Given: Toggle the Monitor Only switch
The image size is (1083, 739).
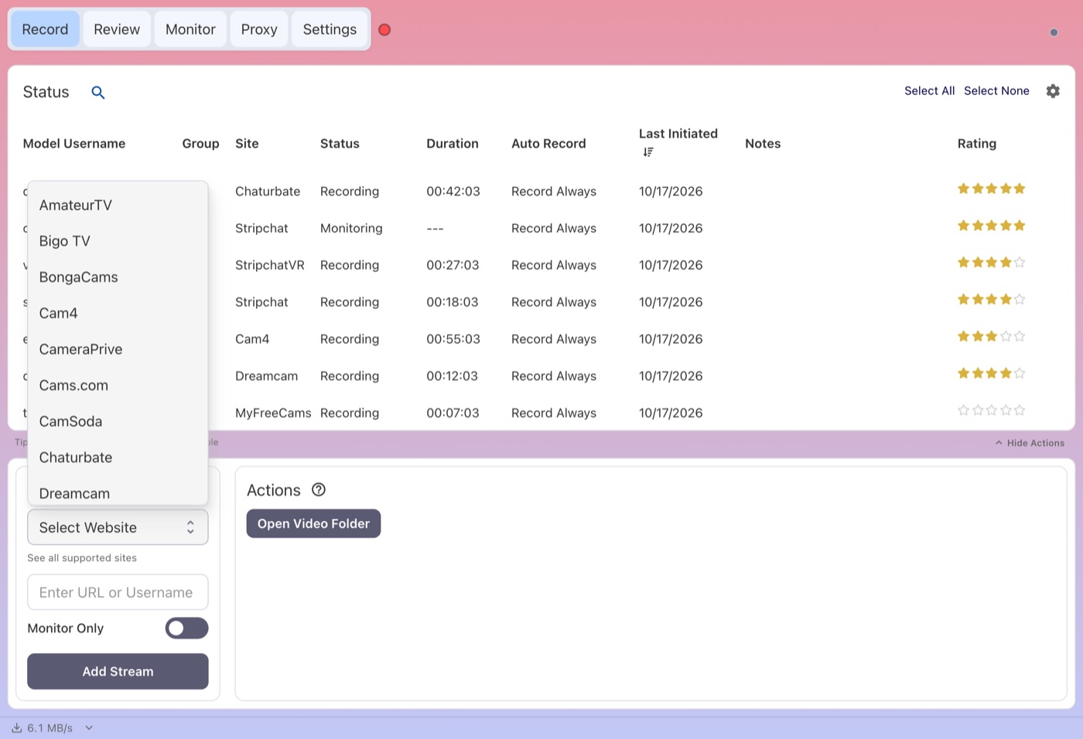Looking at the screenshot, I should tap(186, 628).
